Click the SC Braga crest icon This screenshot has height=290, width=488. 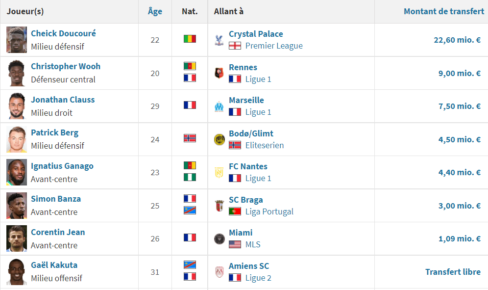click(219, 206)
